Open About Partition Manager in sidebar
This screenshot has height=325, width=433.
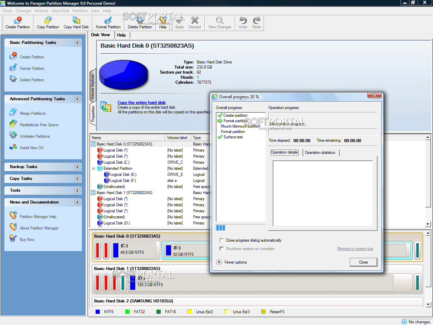[39, 228]
